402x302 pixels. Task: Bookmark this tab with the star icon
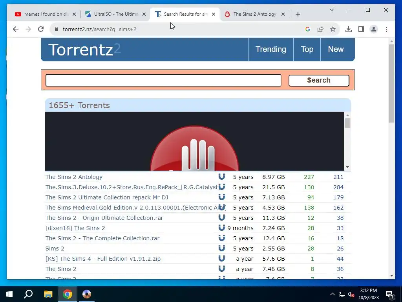[333, 29]
